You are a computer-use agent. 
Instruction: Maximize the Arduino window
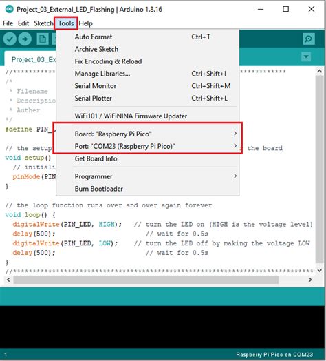pos(286,9)
